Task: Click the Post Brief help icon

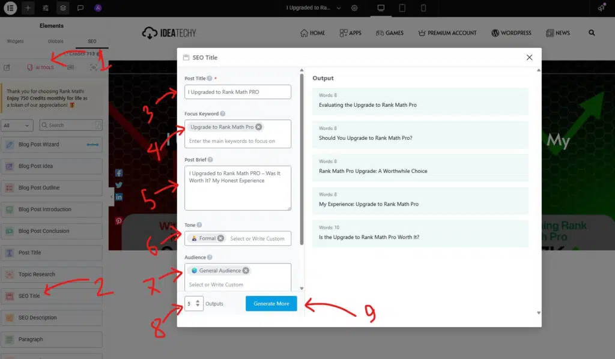Action: [210, 160]
